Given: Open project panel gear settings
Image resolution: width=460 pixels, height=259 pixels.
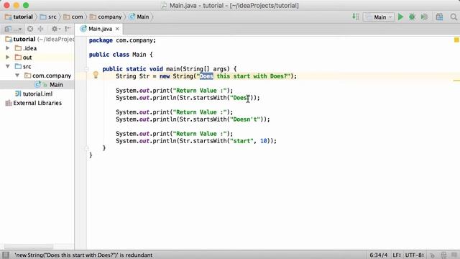Looking at the screenshot, I should click(x=55, y=29).
